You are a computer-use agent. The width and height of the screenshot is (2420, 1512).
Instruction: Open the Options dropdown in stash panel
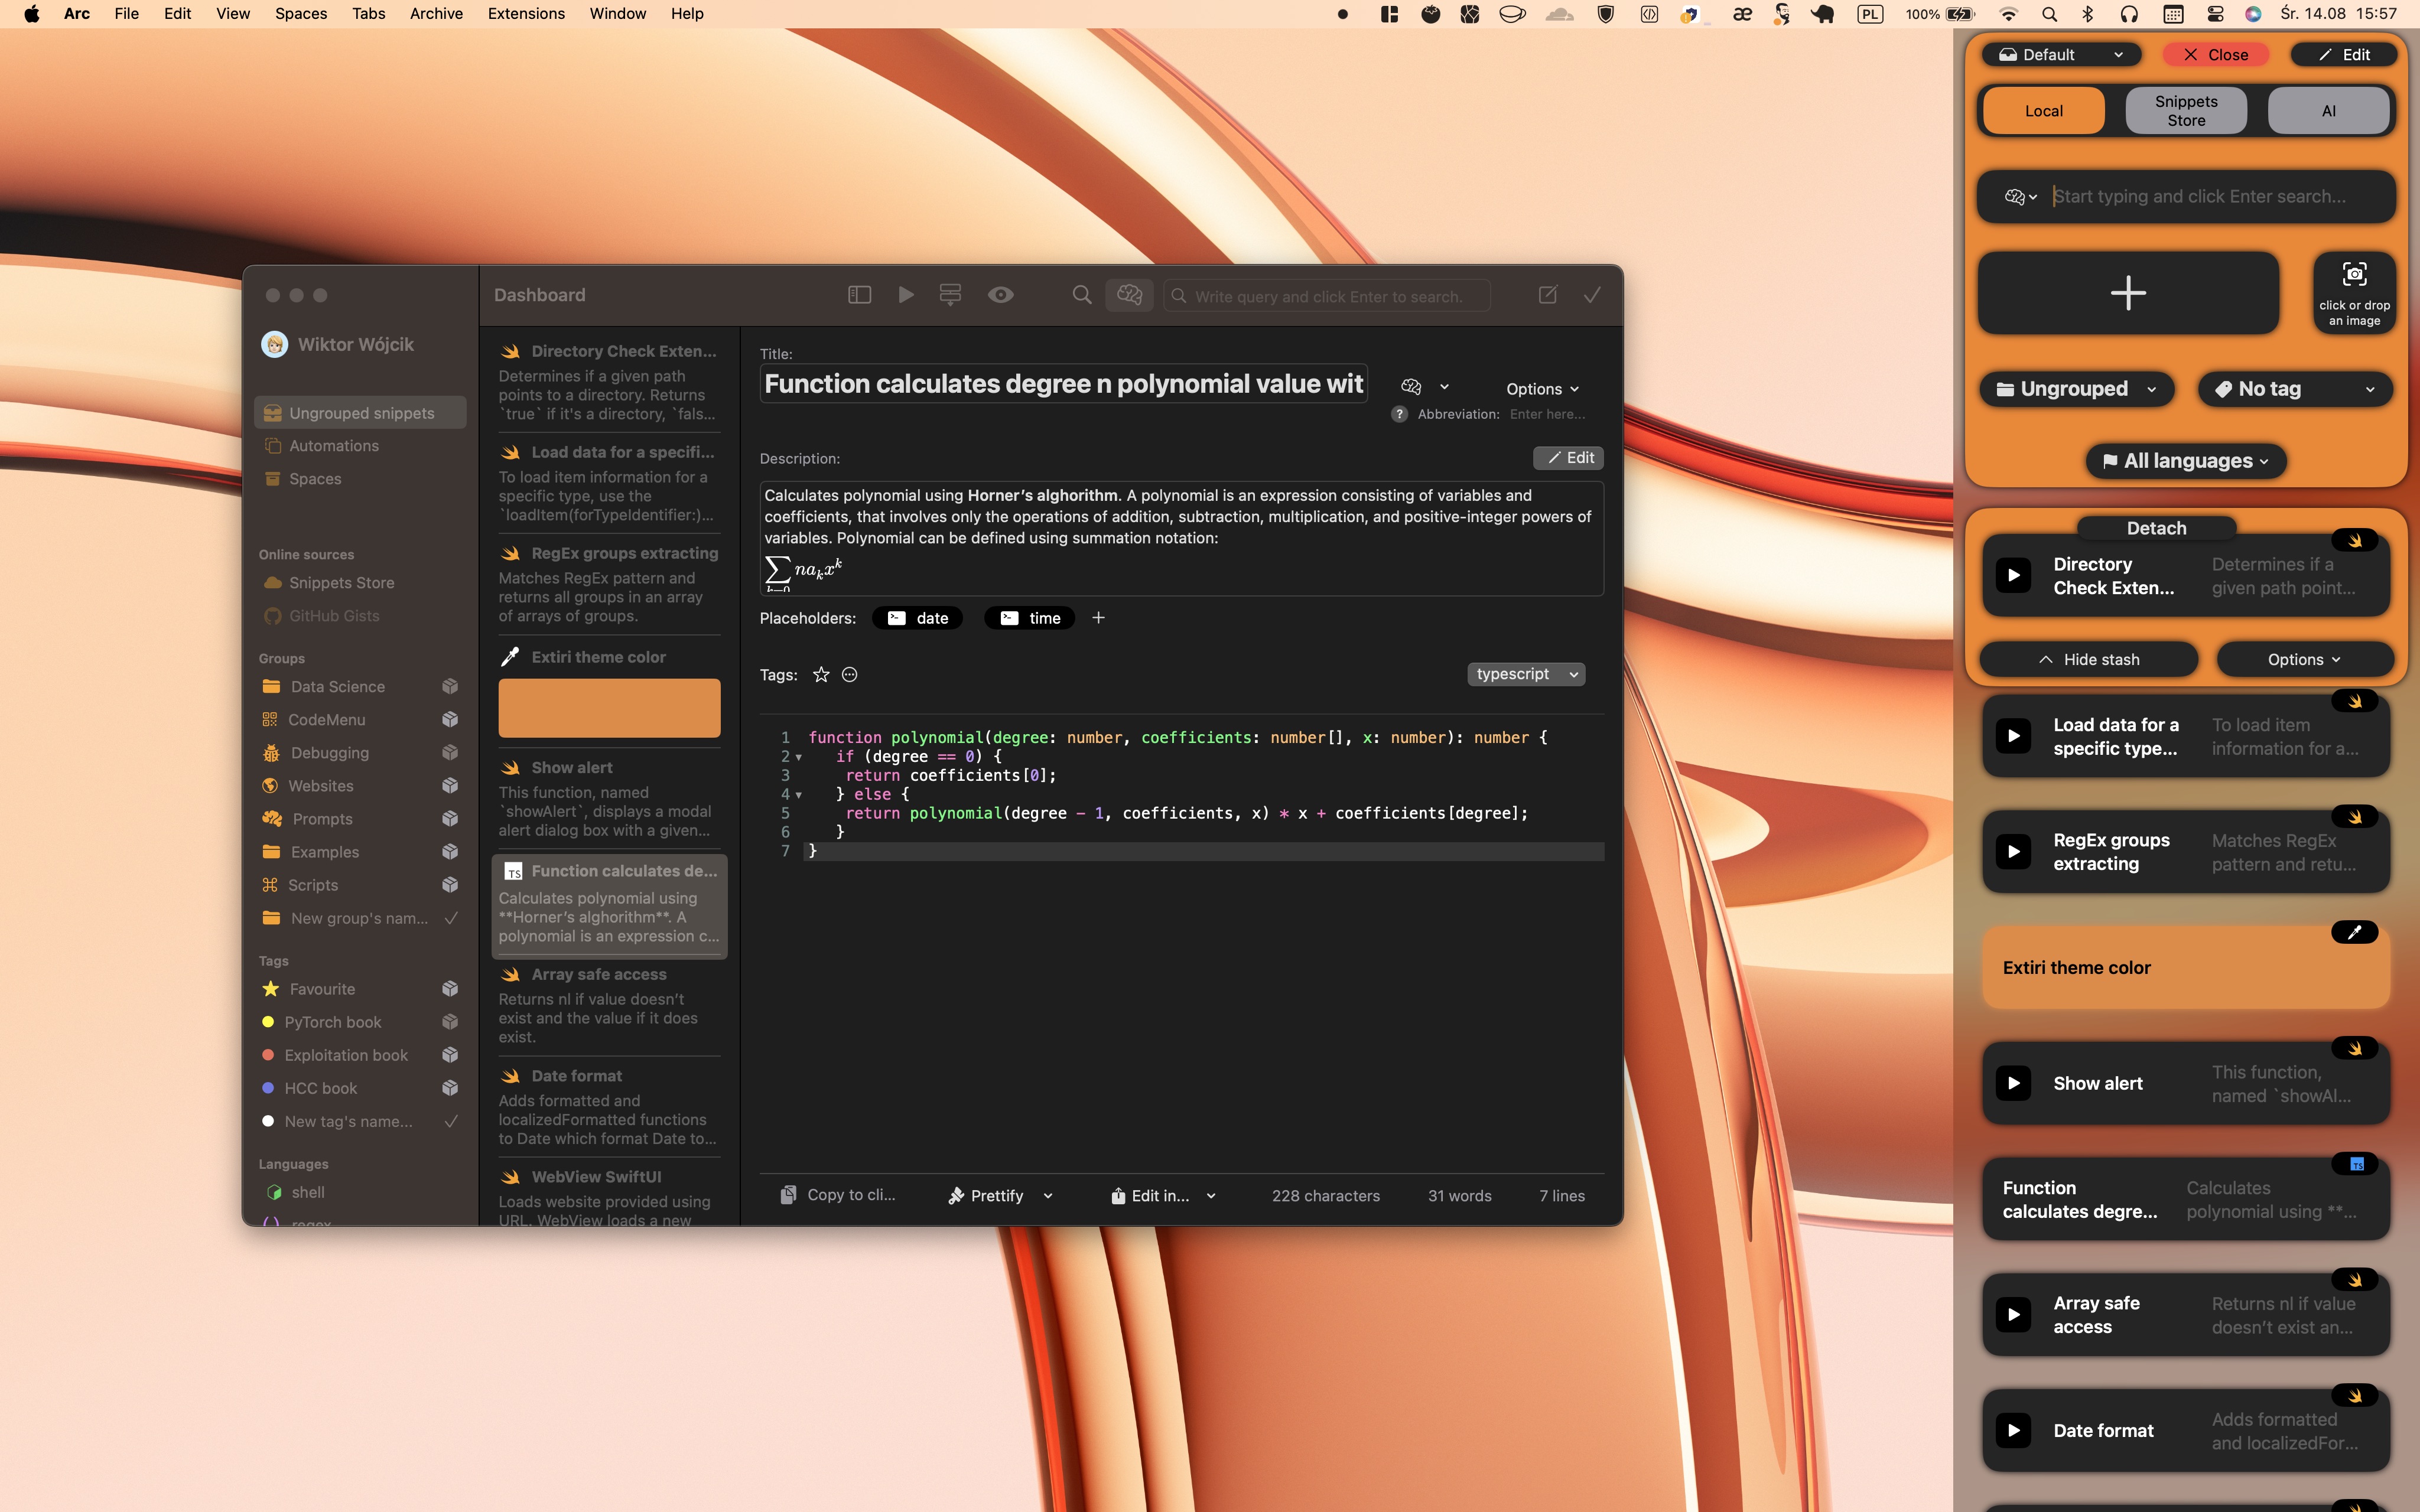pos(2304,660)
